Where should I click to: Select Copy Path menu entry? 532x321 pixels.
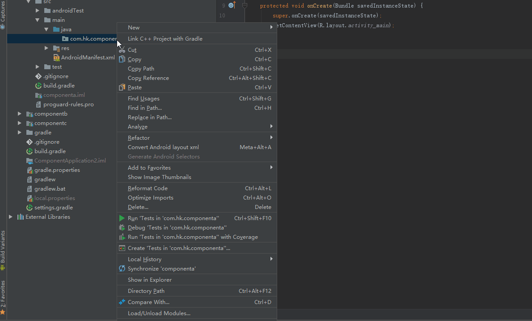point(197,68)
